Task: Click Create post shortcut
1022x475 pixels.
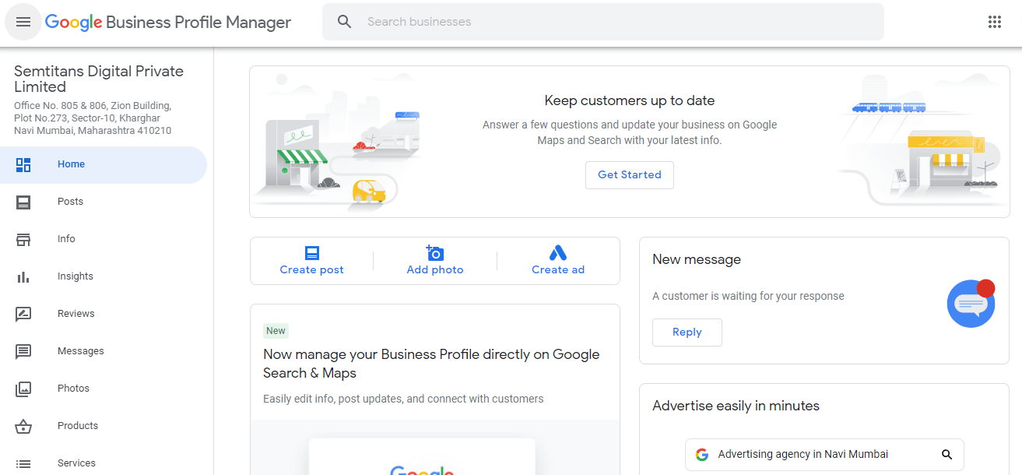Action: point(312,261)
